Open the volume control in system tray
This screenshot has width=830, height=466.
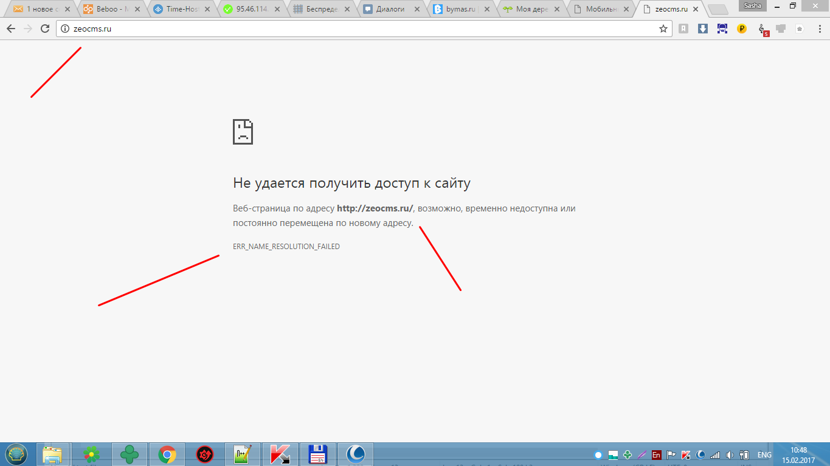(729, 454)
